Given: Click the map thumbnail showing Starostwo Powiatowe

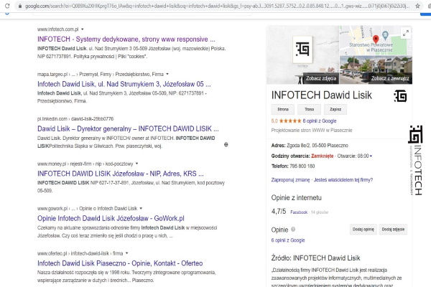Looking at the screenshot, I should 376,41.
